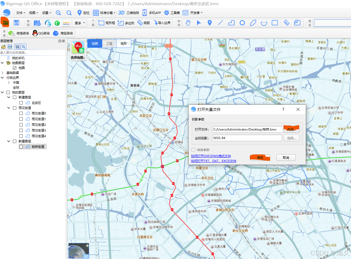Toggle the 地图 layer checkbox
The width and height of the screenshot is (351, 259).
click(15, 68)
